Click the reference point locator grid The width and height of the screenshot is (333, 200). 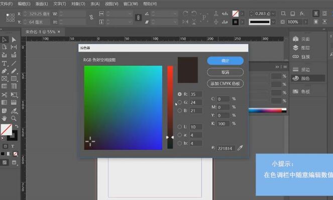point(10,18)
